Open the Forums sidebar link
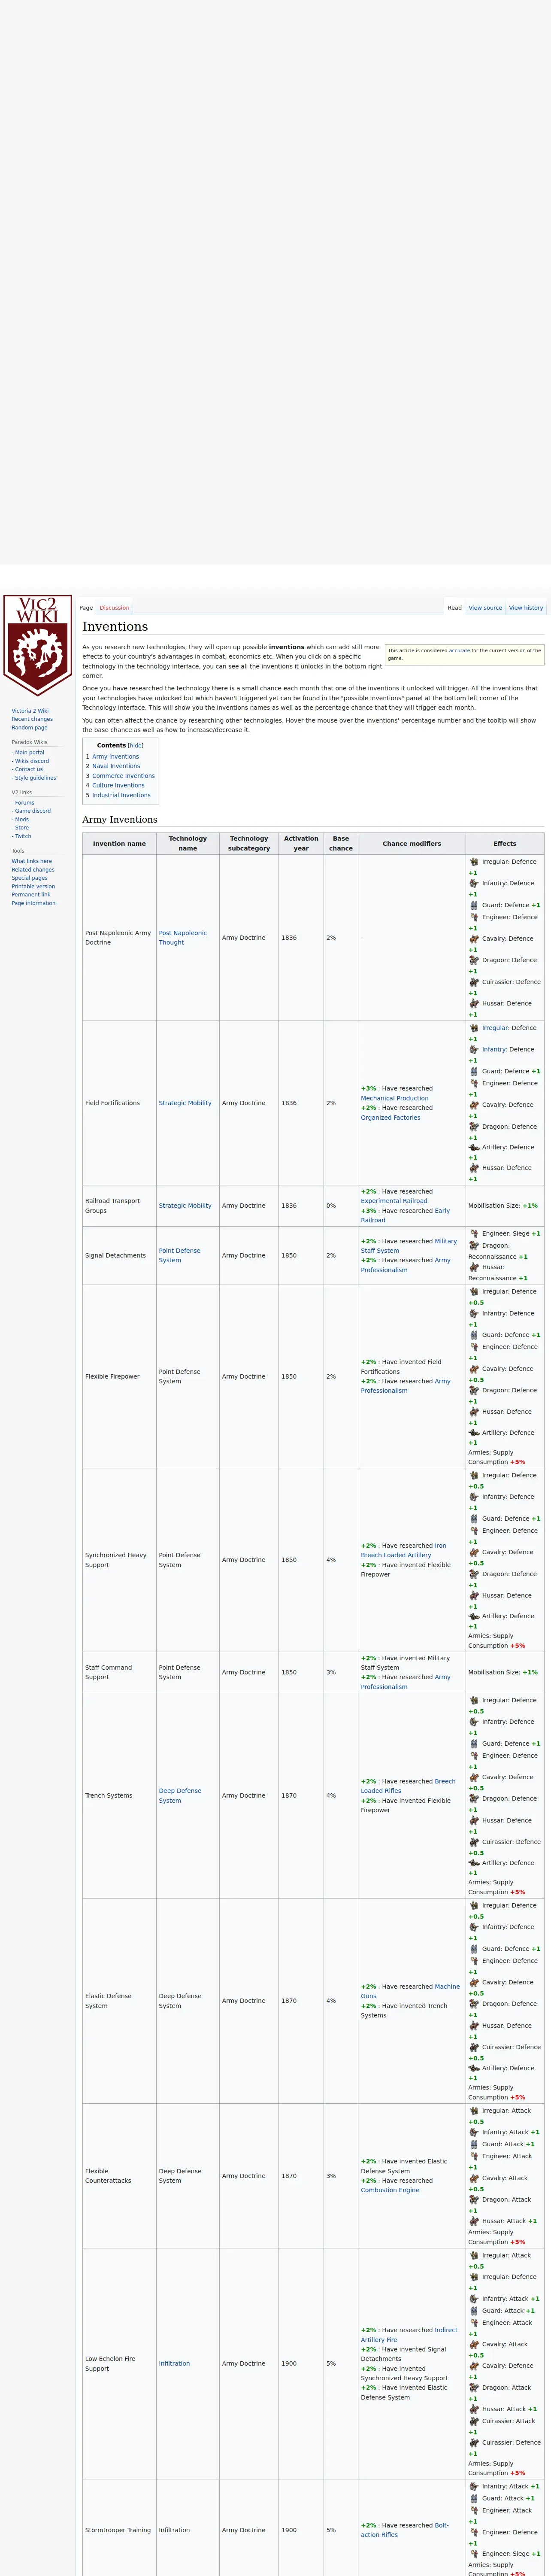This screenshot has height=2576, width=551. [24, 803]
